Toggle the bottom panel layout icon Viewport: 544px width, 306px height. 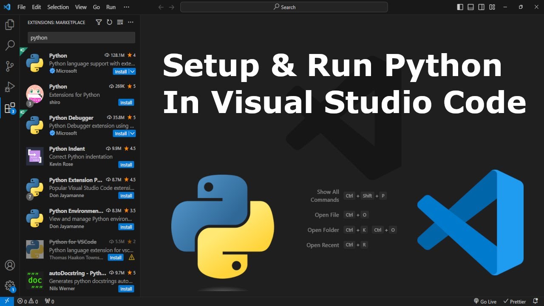tap(471, 7)
